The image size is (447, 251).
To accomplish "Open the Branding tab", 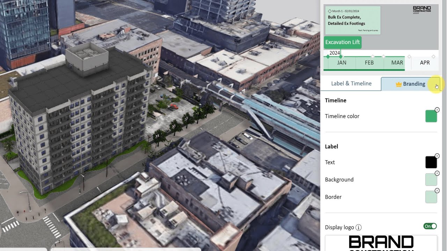I will pyautogui.click(x=410, y=84).
